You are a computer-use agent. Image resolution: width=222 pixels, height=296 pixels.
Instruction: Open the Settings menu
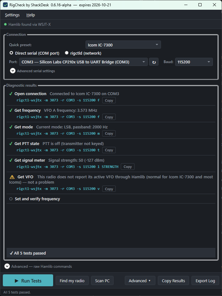[12, 15]
